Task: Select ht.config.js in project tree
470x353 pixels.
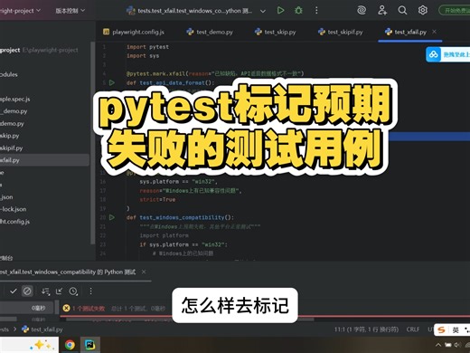Action: (x=15, y=222)
